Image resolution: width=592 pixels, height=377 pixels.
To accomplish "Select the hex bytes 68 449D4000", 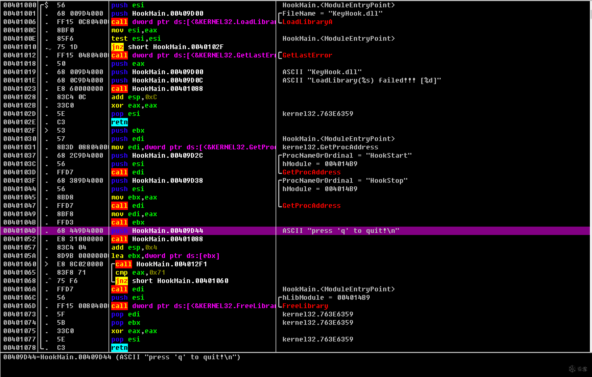I will click(x=80, y=231).
